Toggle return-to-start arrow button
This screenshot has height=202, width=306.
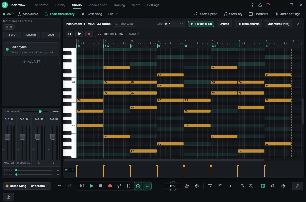click(x=147, y=186)
